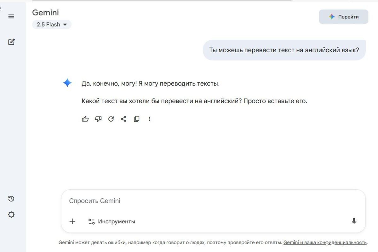The height and width of the screenshot is (252, 378).
Task: Rate the response with thumbs up
Action: pyautogui.click(x=85, y=119)
